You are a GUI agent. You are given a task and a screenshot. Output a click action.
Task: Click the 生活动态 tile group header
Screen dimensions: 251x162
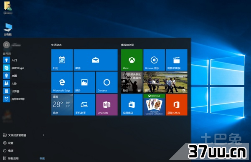coord(56,45)
